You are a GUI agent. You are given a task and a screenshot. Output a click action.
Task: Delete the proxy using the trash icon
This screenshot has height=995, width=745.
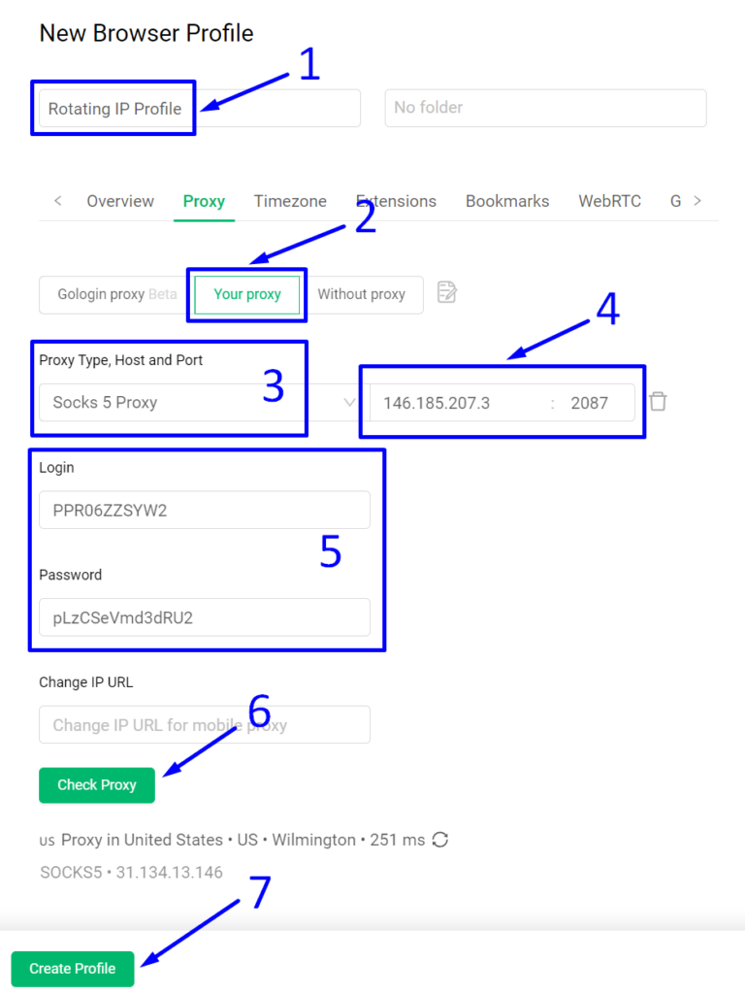click(658, 401)
